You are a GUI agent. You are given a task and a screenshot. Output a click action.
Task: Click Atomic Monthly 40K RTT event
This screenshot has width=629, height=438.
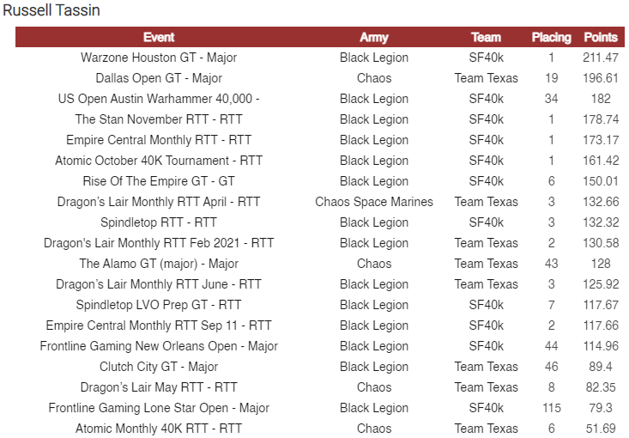(x=159, y=429)
